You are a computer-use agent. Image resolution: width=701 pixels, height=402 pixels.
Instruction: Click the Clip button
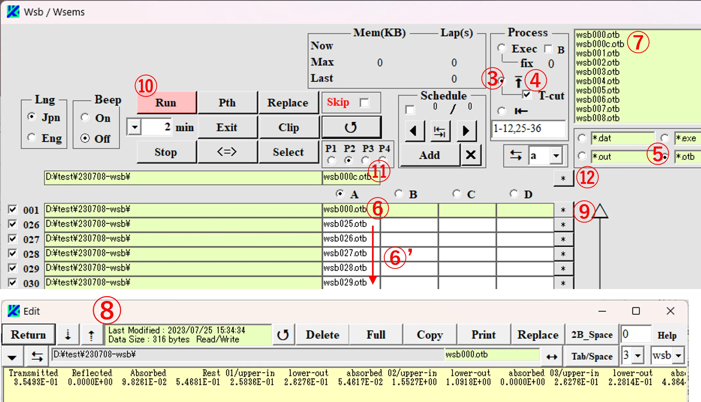click(x=288, y=127)
